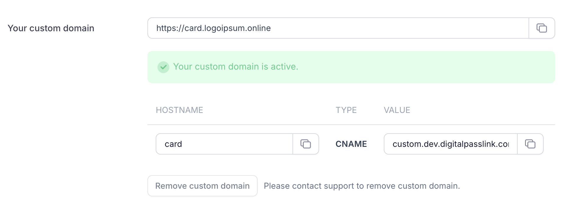Image resolution: width=572 pixels, height=207 pixels.
Task: Copy the 'card' hostname value
Action: point(305,144)
